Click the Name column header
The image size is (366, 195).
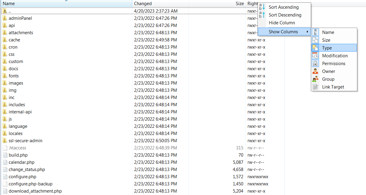click(x=9, y=4)
